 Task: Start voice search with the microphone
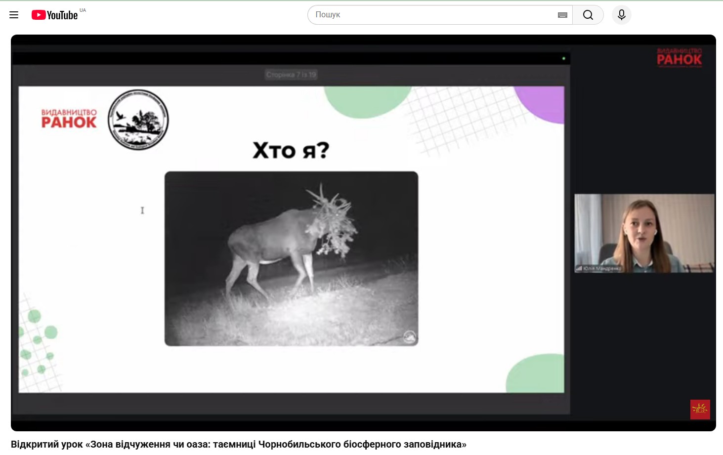(621, 15)
